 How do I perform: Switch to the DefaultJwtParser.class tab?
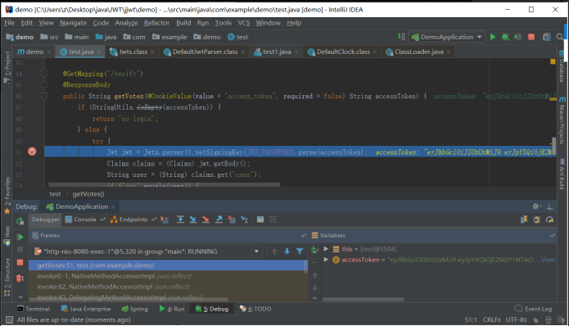[x=205, y=52]
